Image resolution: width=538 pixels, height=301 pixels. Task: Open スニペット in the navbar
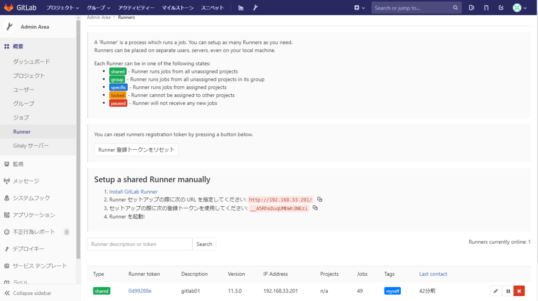pyautogui.click(x=212, y=7)
